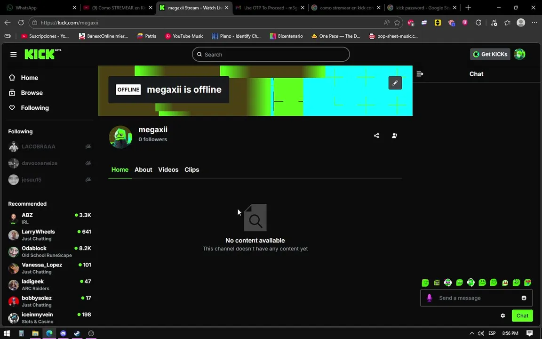This screenshot has height=339, width=542.
Task: Open recommended channel iceinmyvein
Action: (x=49, y=318)
